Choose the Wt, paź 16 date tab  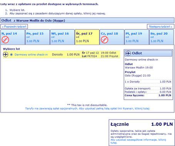(62, 37)
